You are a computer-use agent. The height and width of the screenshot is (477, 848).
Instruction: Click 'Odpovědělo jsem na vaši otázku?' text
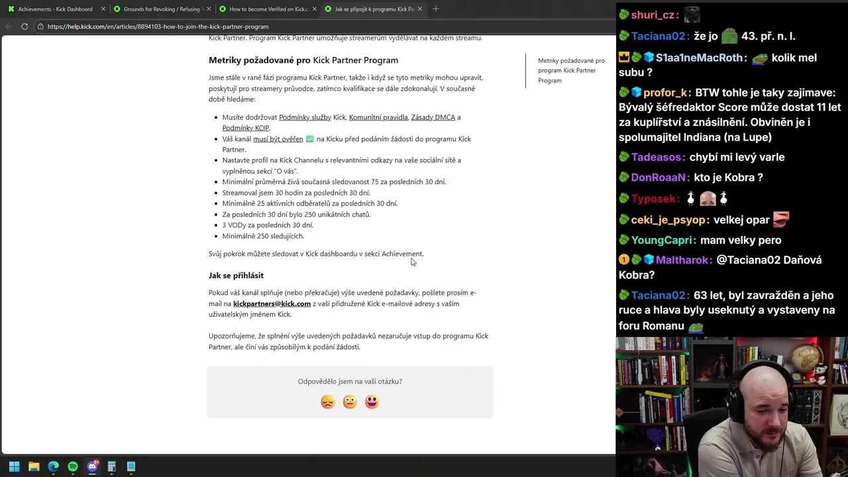350,382
